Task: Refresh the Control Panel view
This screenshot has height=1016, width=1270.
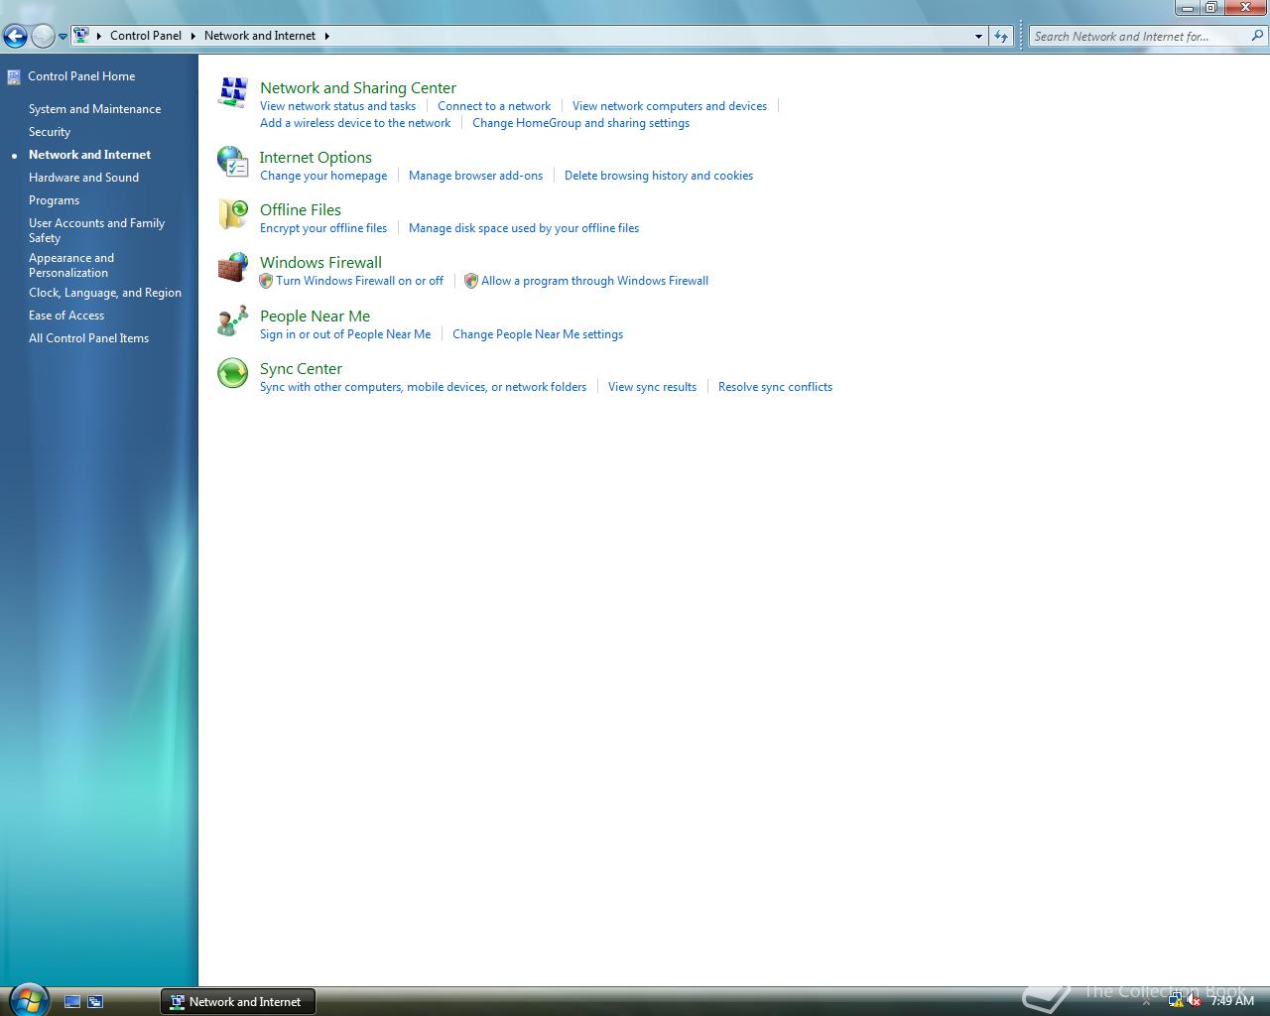Action: click(x=1001, y=36)
